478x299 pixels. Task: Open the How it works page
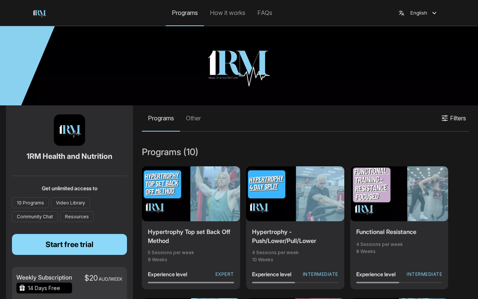(x=228, y=13)
